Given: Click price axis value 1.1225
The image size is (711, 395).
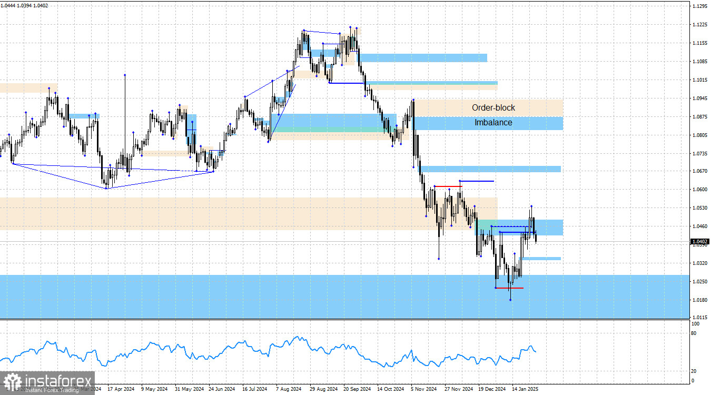Looking at the screenshot, I should 700,25.
